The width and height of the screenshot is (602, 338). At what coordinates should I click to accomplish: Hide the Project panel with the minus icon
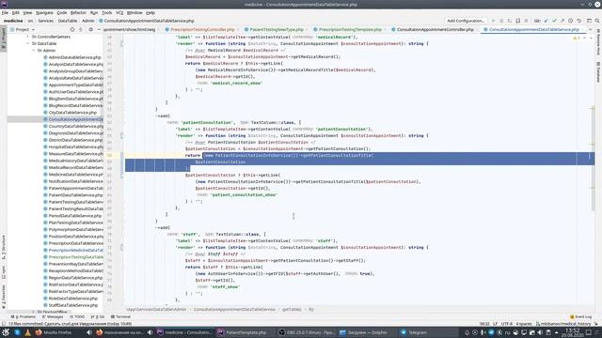pyautogui.click(x=99, y=29)
